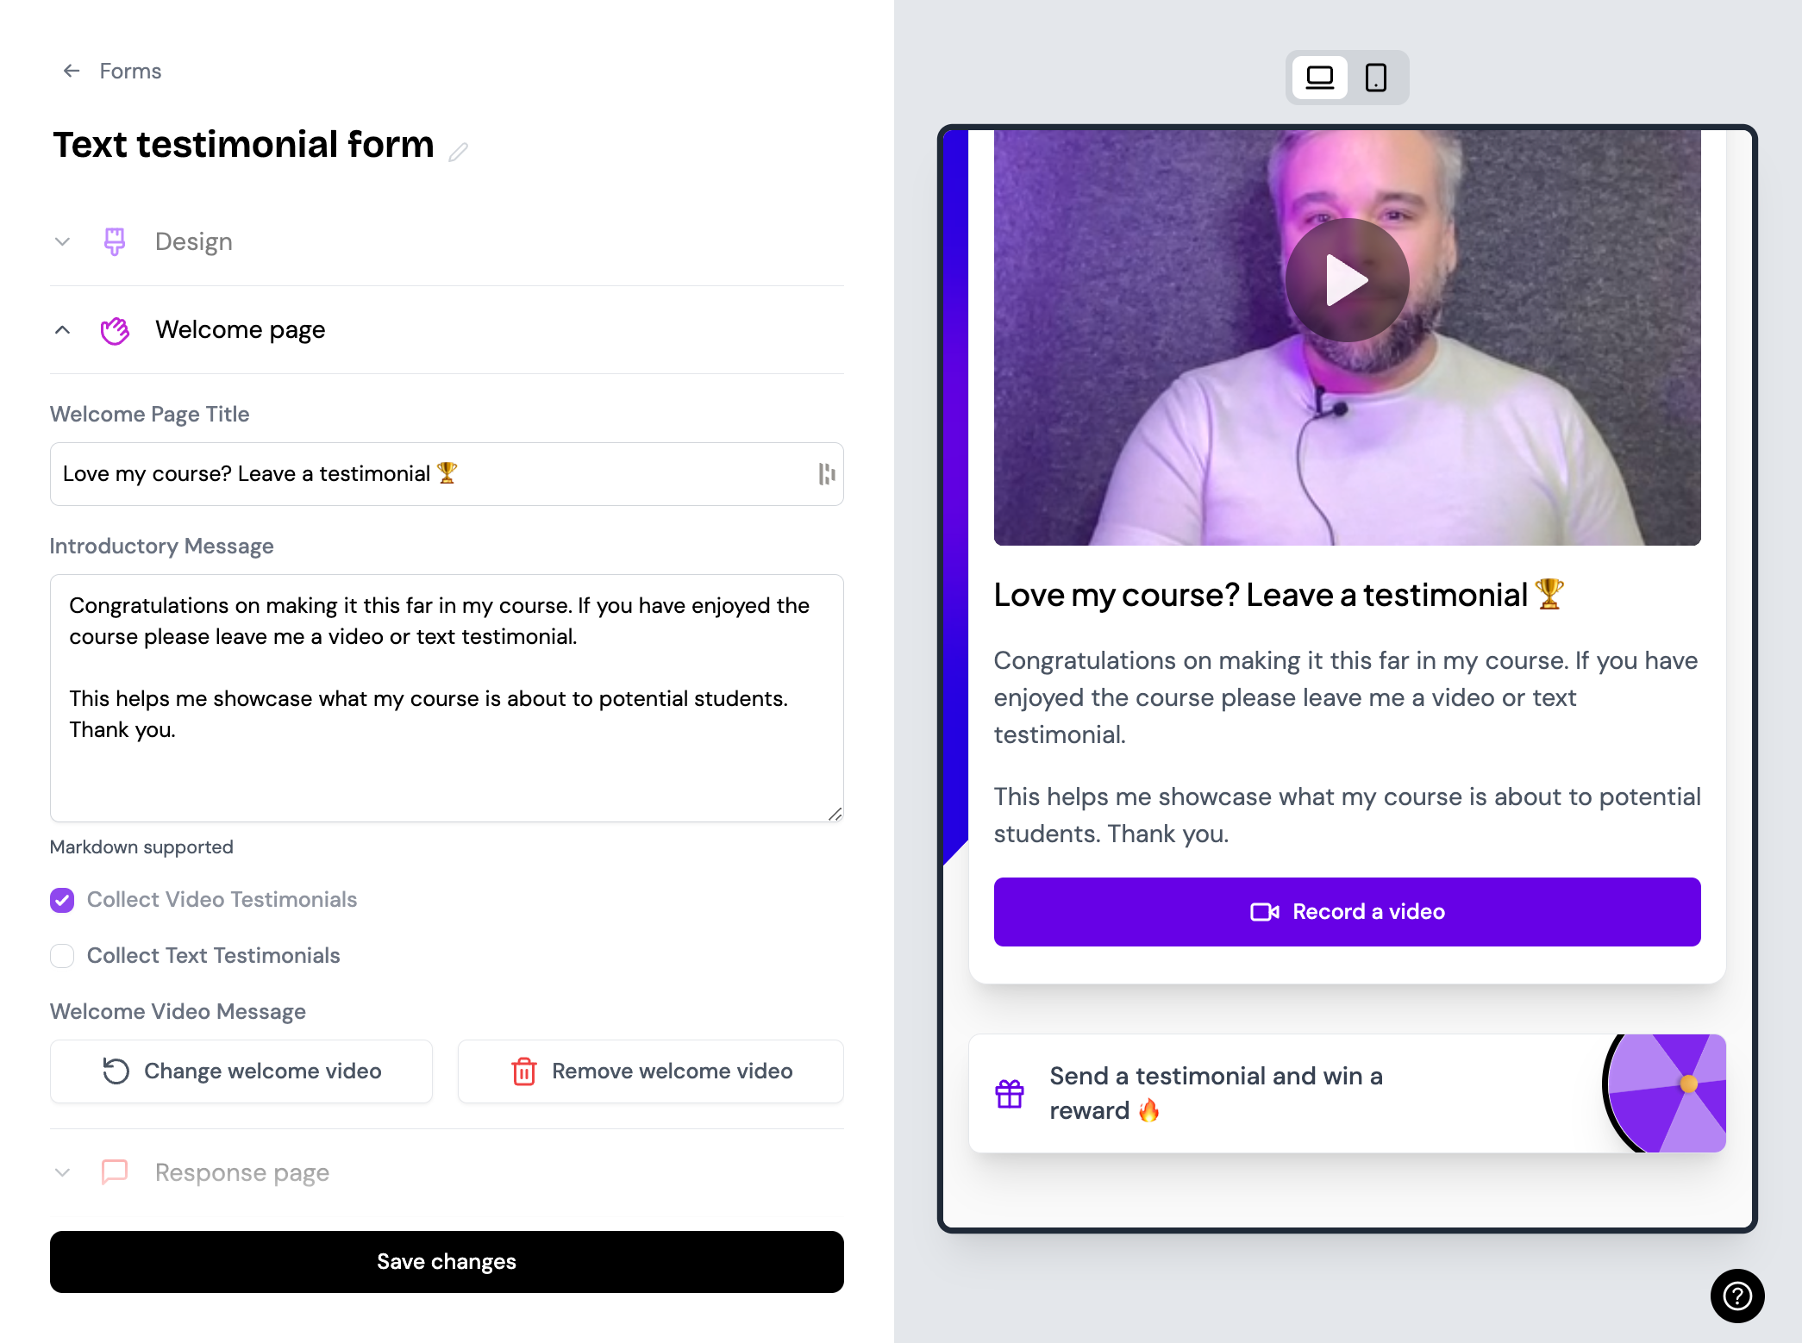This screenshot has width=1802, height=1343.
Task: Click the paintbrush Design icon
Action: [114, 241]
